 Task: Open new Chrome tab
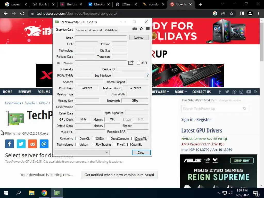(200, 4)
